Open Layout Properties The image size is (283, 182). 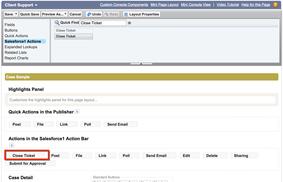pyautogui.click(x=141, y=14)
